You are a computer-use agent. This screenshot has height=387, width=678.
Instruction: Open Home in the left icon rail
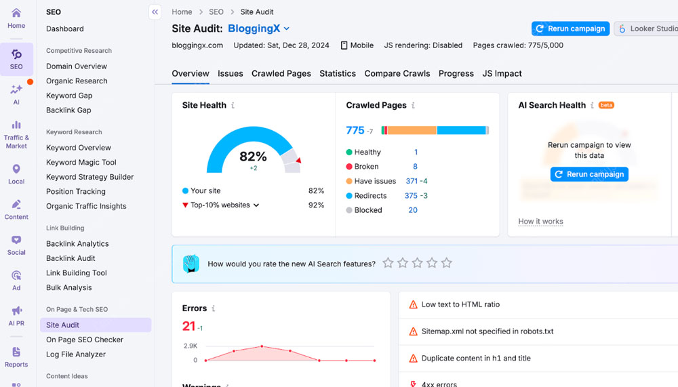coord(16,18)
